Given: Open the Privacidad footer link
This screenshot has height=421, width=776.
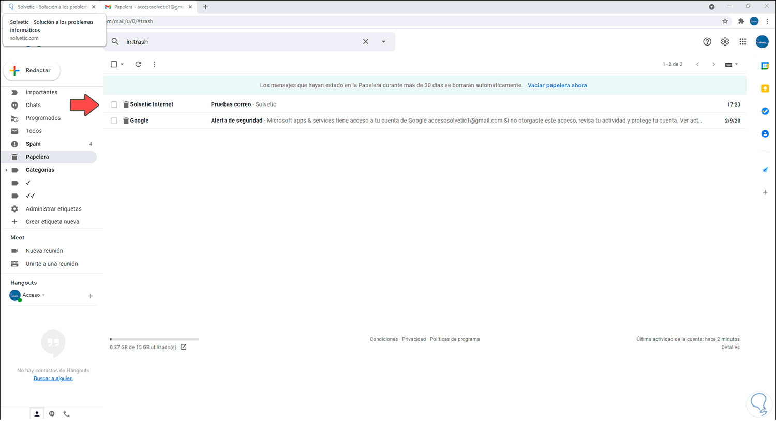Looking at the screenshot, I should pos(414,339).
